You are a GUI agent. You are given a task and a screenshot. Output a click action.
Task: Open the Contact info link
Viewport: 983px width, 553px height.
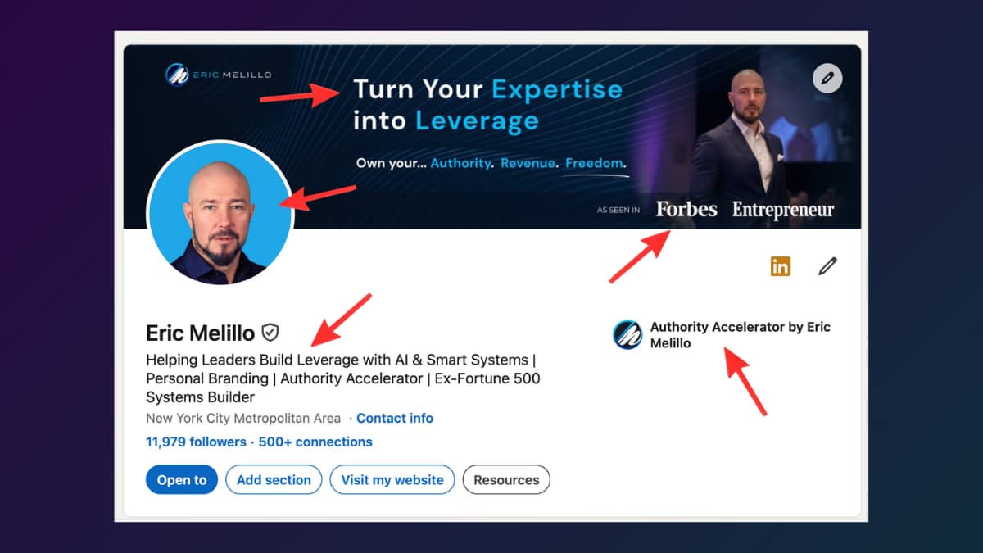pyautogui.click(x=395, y=418)
